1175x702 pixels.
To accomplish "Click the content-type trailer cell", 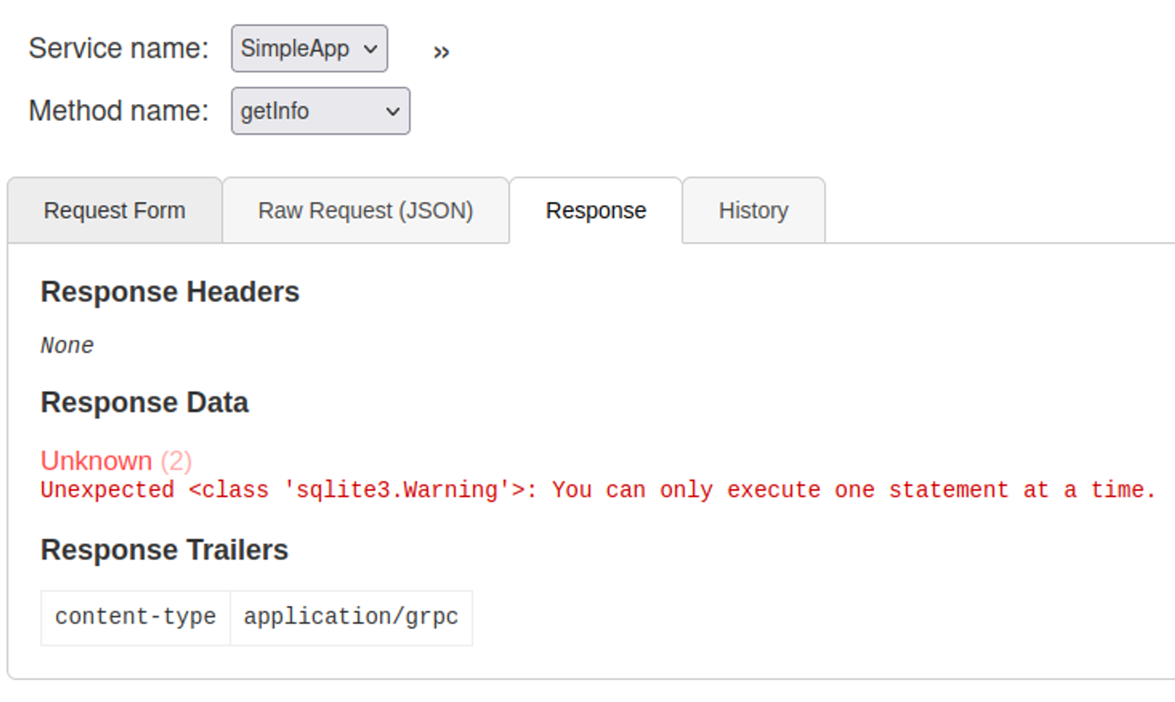I will pyautogui.click(x=136, y=617).
